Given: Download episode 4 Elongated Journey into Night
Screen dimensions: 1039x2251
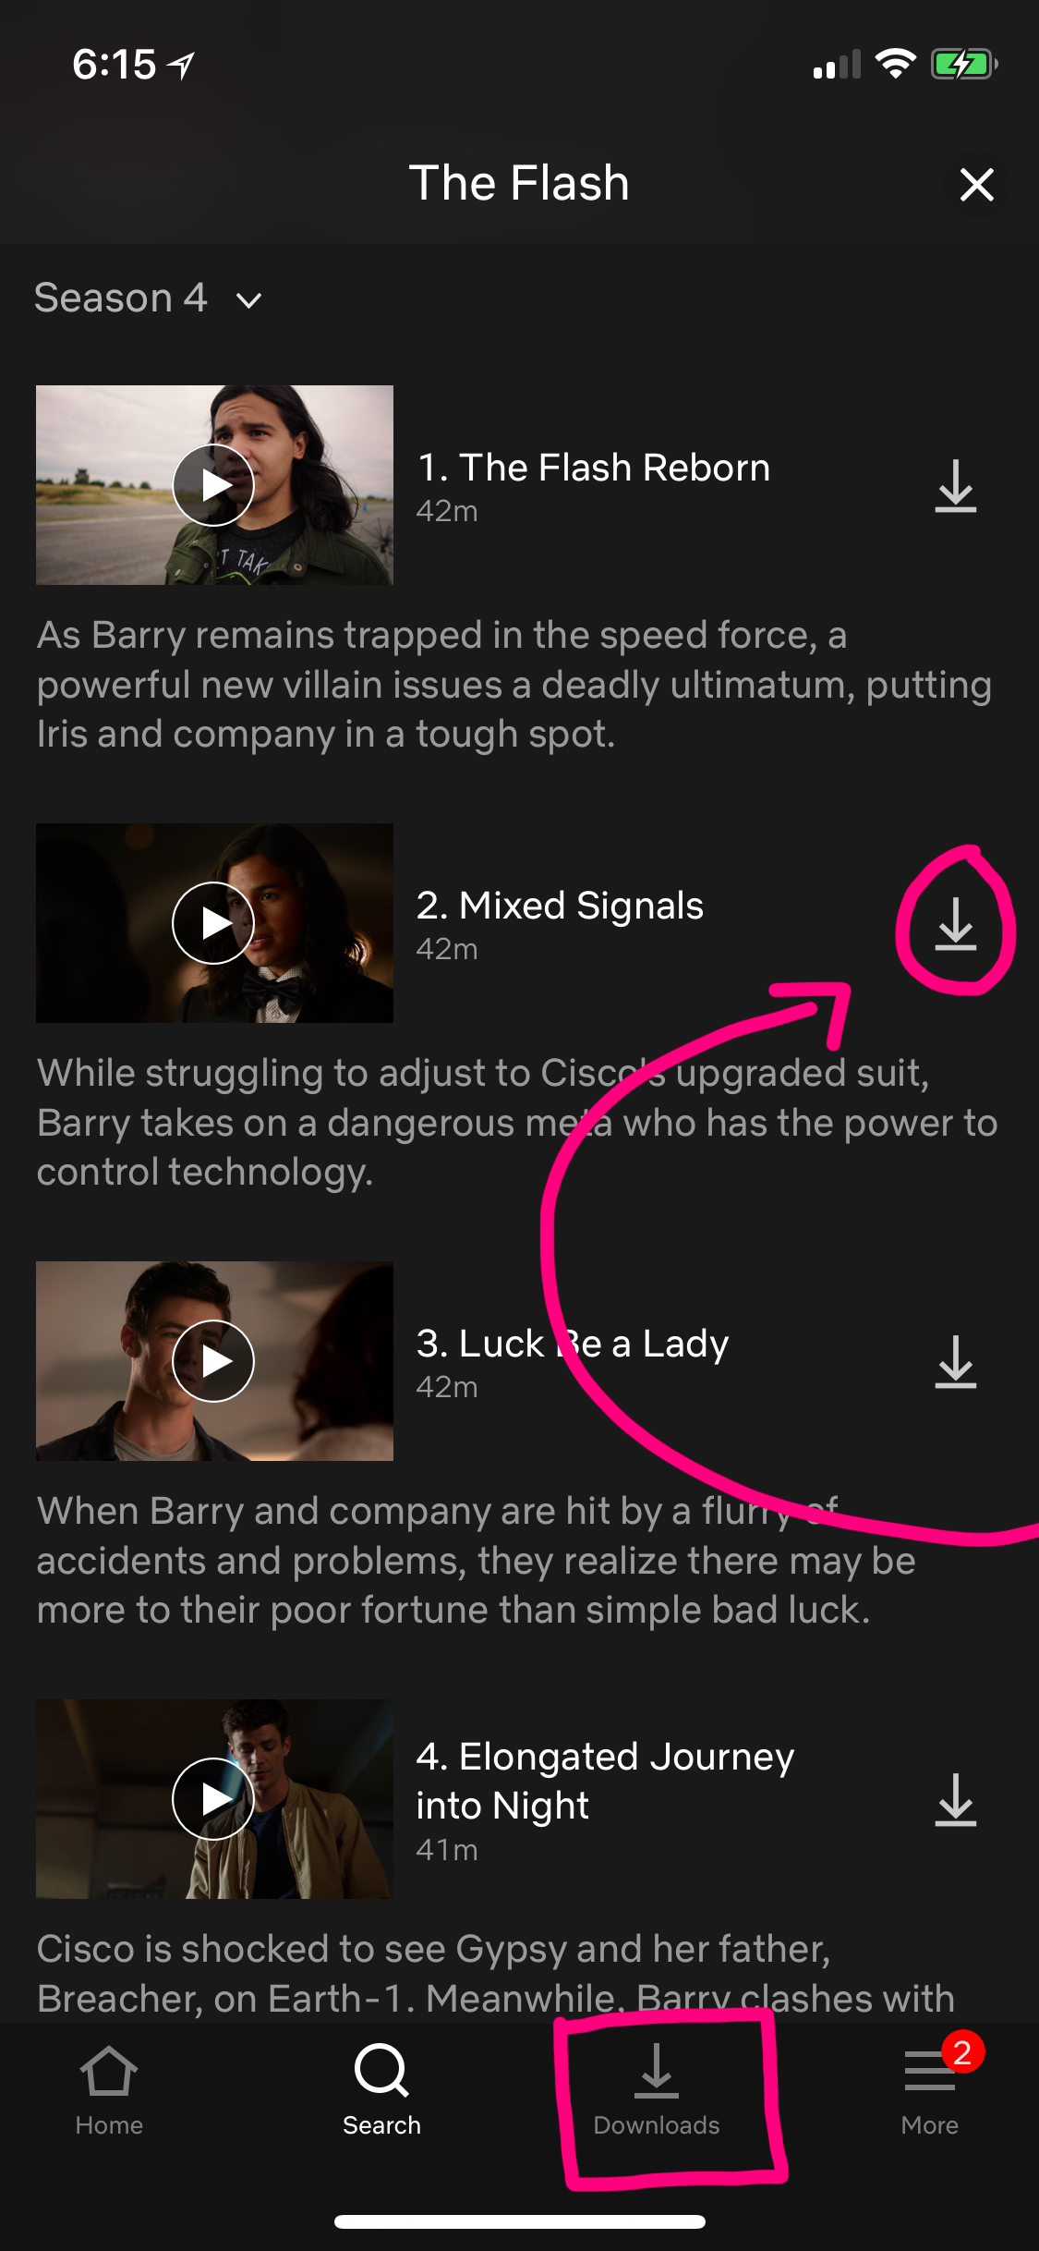Looking at the screenshot, I should 955,1800.
